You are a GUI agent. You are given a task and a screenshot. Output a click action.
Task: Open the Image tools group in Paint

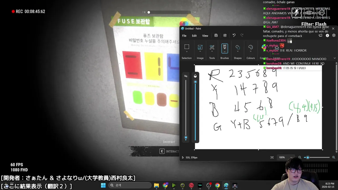200,47
